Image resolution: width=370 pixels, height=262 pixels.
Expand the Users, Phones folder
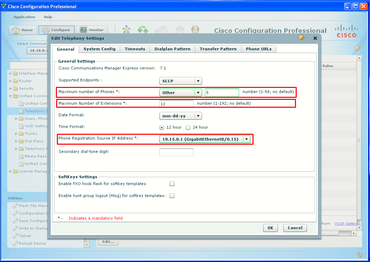[x=16, y=118]
